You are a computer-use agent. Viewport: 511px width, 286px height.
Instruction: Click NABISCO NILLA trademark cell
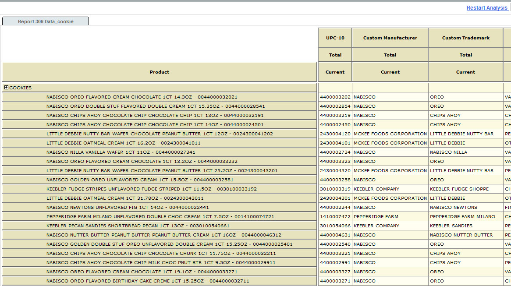466,152
